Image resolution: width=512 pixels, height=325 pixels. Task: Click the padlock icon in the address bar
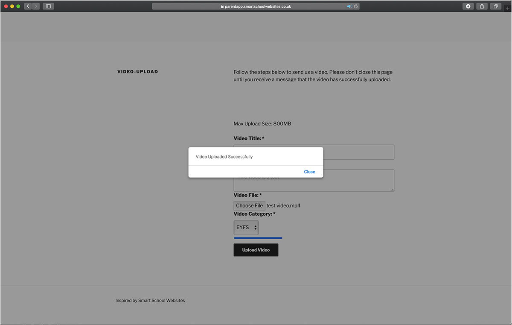(222, 7)
